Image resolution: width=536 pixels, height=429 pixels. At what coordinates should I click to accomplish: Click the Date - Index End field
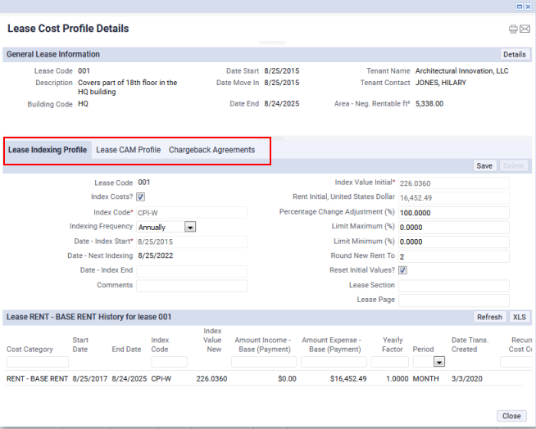(x=192, y=271)
